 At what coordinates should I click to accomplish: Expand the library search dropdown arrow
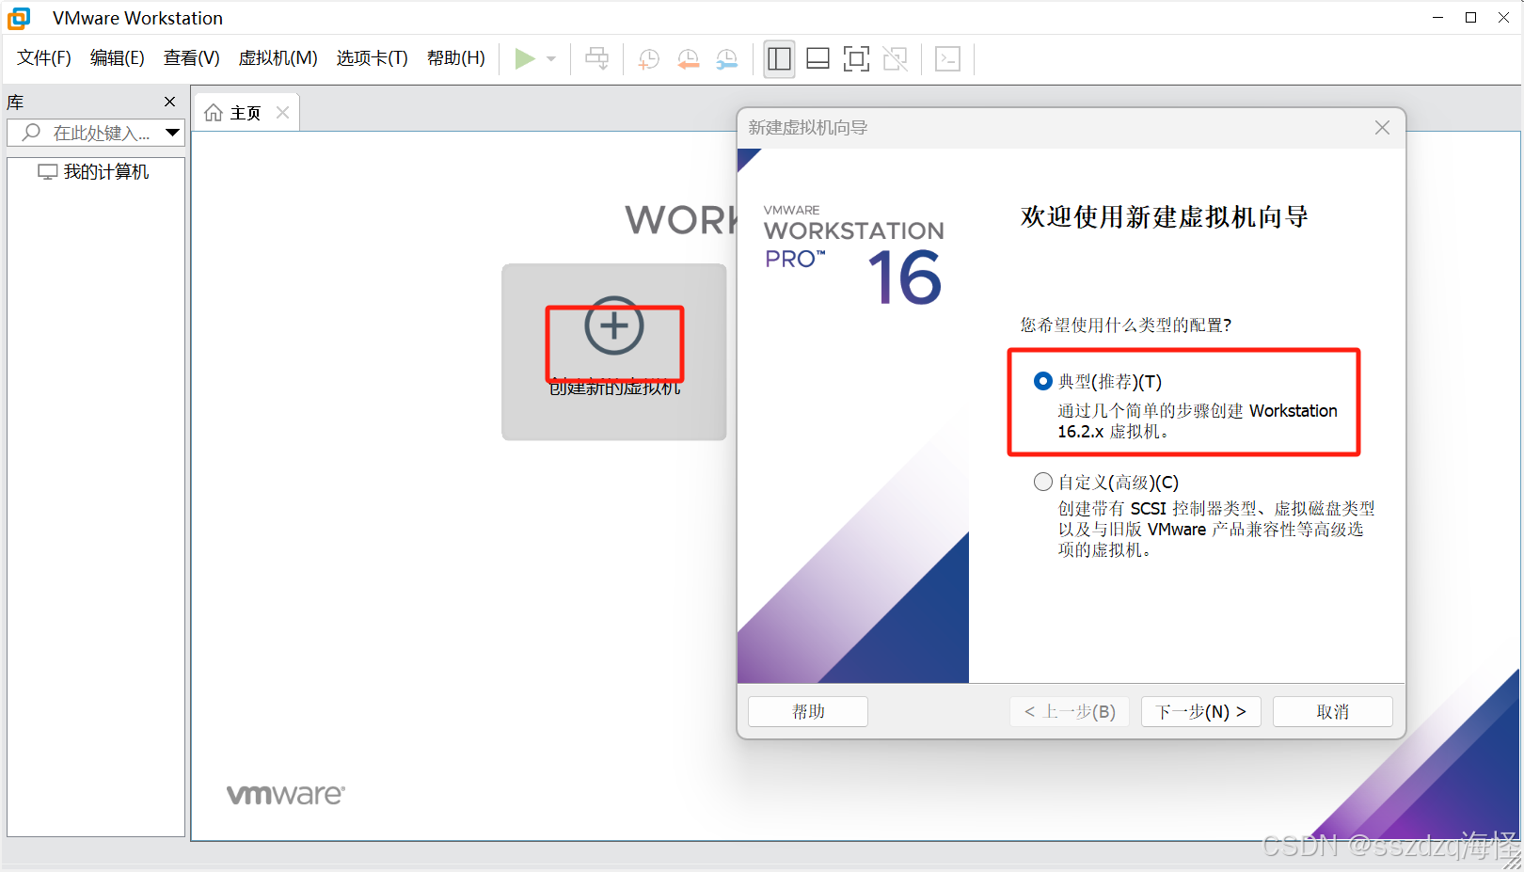[172, 133]
